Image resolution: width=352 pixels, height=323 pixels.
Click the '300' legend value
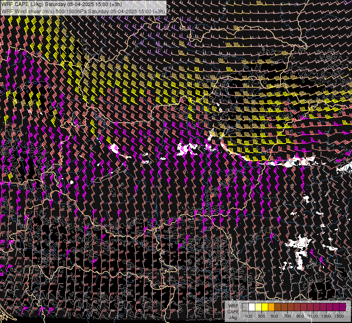coord(261,316)
